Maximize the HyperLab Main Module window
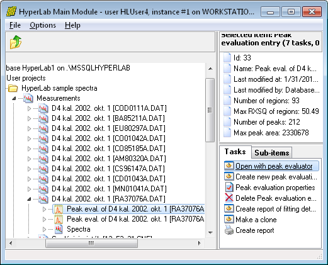The image size is (328, 265). 291,11
